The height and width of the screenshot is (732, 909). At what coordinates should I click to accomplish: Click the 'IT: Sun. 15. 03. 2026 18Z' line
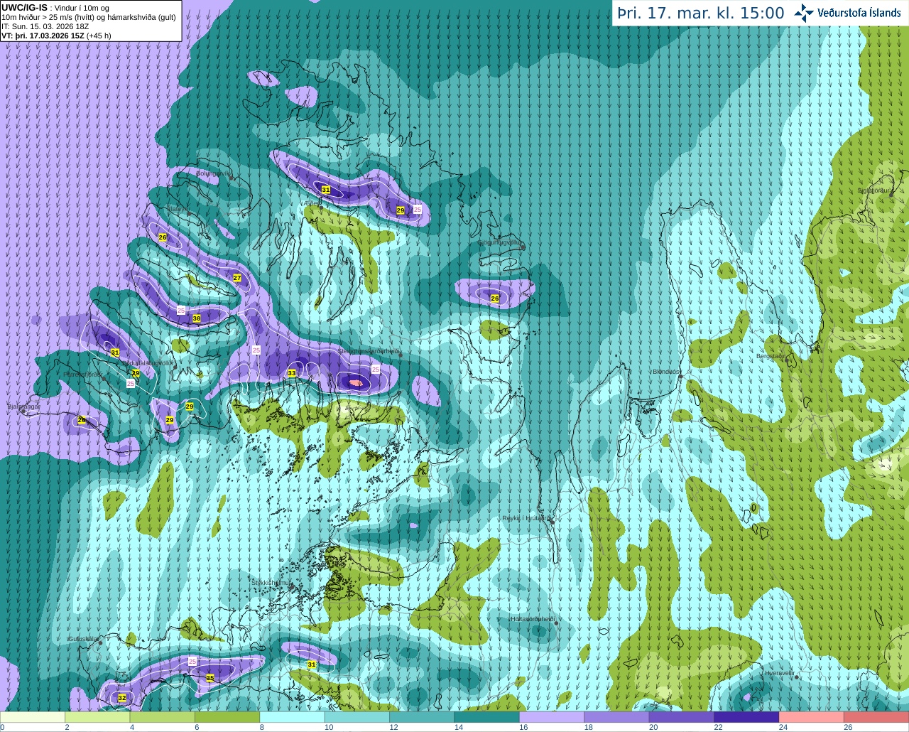coord(45,26)
